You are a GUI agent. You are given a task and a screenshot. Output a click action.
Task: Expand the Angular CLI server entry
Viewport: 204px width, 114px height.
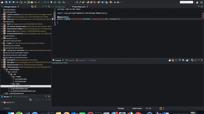pos(2,102)
